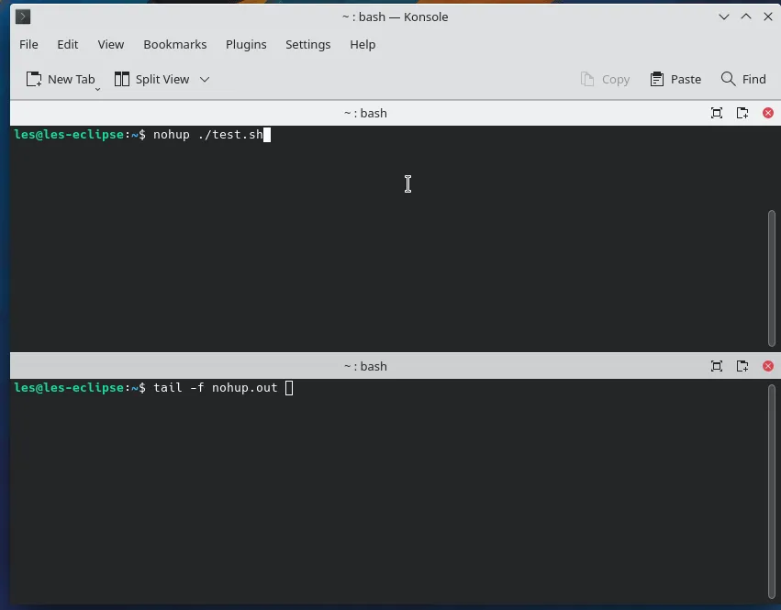This screenshot has height=610, width=781.
Task: Click the Split View toolbar icon
Action: pos(121,79)
